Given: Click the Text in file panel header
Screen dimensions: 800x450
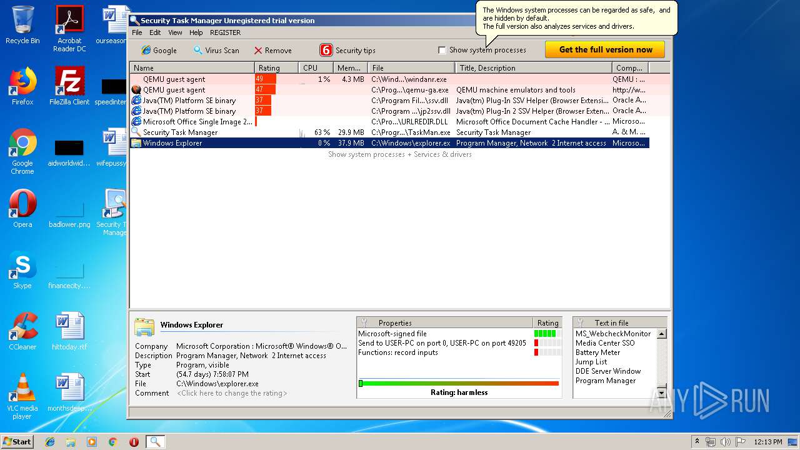Looking at the screenshot, I should click(x=619, y=322).
